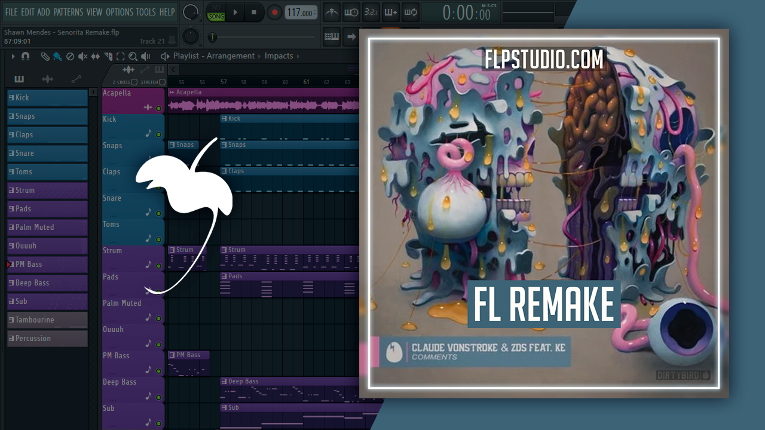Switch to SONG mode
765x430 pixels.
216,16
